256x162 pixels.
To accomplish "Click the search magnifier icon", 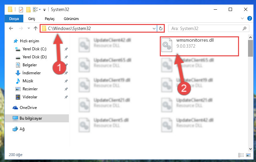I will (x=244, y=28).
